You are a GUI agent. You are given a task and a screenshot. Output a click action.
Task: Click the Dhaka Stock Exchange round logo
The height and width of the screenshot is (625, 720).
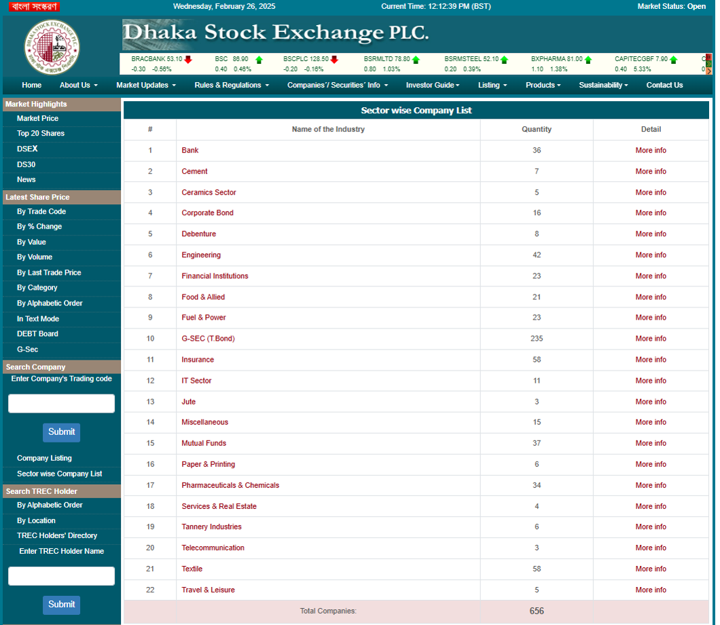[52, 47]
